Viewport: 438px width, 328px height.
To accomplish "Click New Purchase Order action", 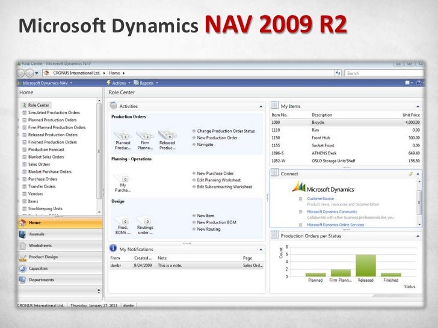I will 215,174.
